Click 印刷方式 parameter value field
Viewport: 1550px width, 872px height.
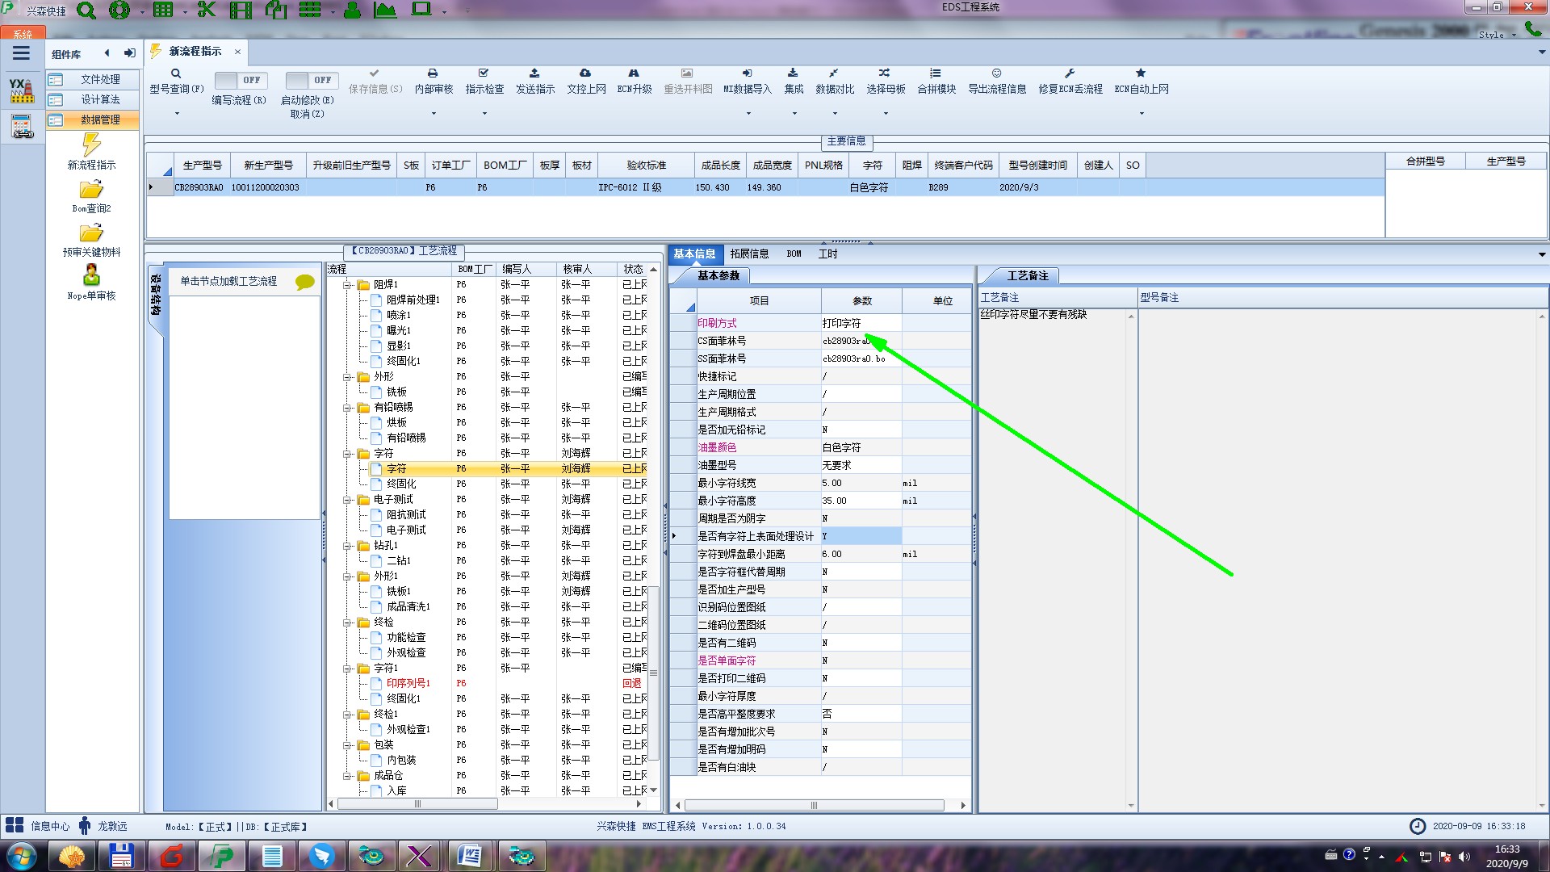[861, 323]
